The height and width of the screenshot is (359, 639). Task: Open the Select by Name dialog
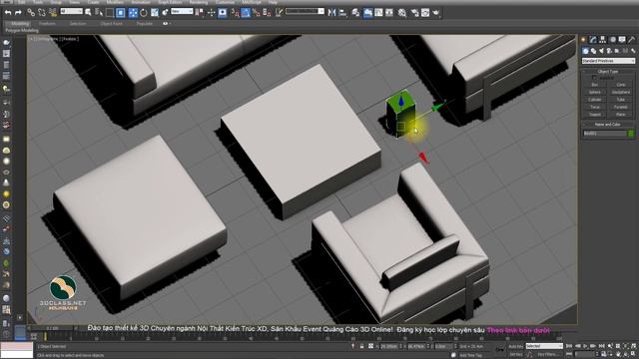click(99, 13)
